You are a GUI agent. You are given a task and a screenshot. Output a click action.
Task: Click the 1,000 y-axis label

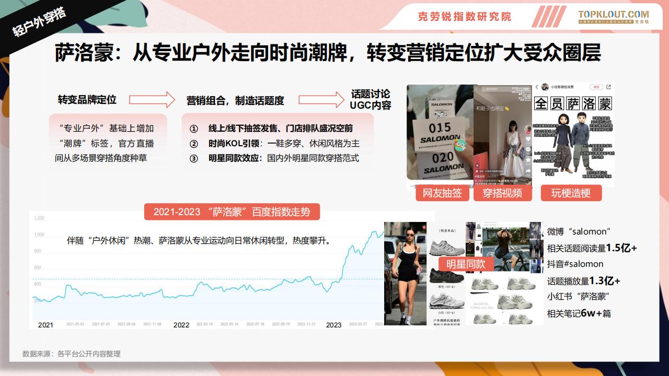pyautogui.click(x=39, y=234)
